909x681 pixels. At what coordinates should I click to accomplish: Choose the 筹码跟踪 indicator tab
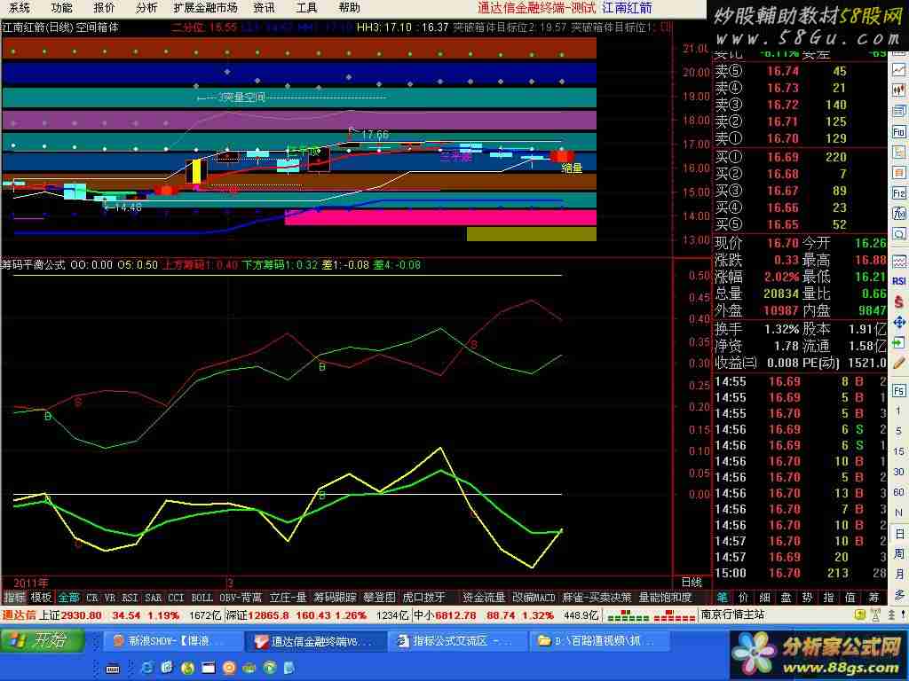coord(335,597)
